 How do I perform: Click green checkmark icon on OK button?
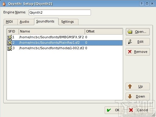(109, 110)
